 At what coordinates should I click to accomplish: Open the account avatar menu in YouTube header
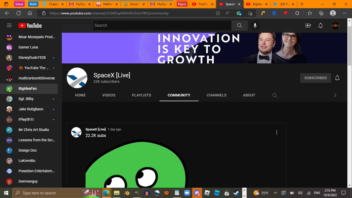click(335, 26)
